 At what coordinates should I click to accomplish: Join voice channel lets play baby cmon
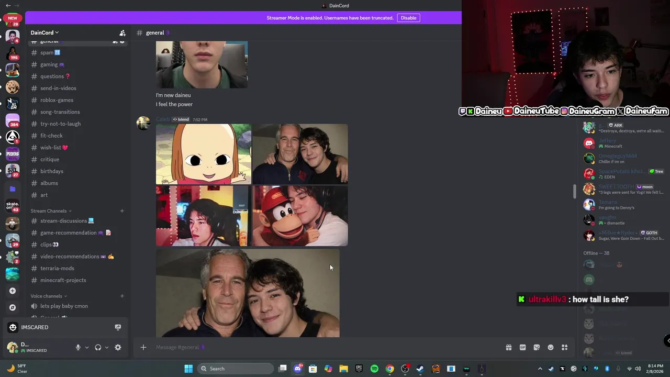tap(77, 306)
